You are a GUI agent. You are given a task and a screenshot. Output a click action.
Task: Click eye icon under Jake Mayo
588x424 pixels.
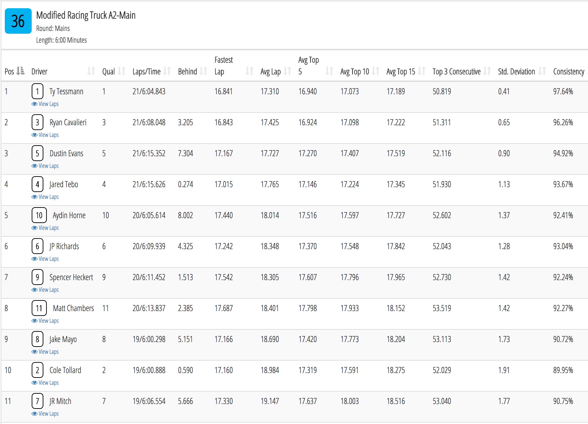(x=34, y=352)
